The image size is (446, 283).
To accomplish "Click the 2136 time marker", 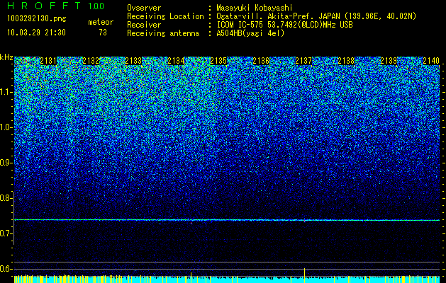I will coord(261,61).
